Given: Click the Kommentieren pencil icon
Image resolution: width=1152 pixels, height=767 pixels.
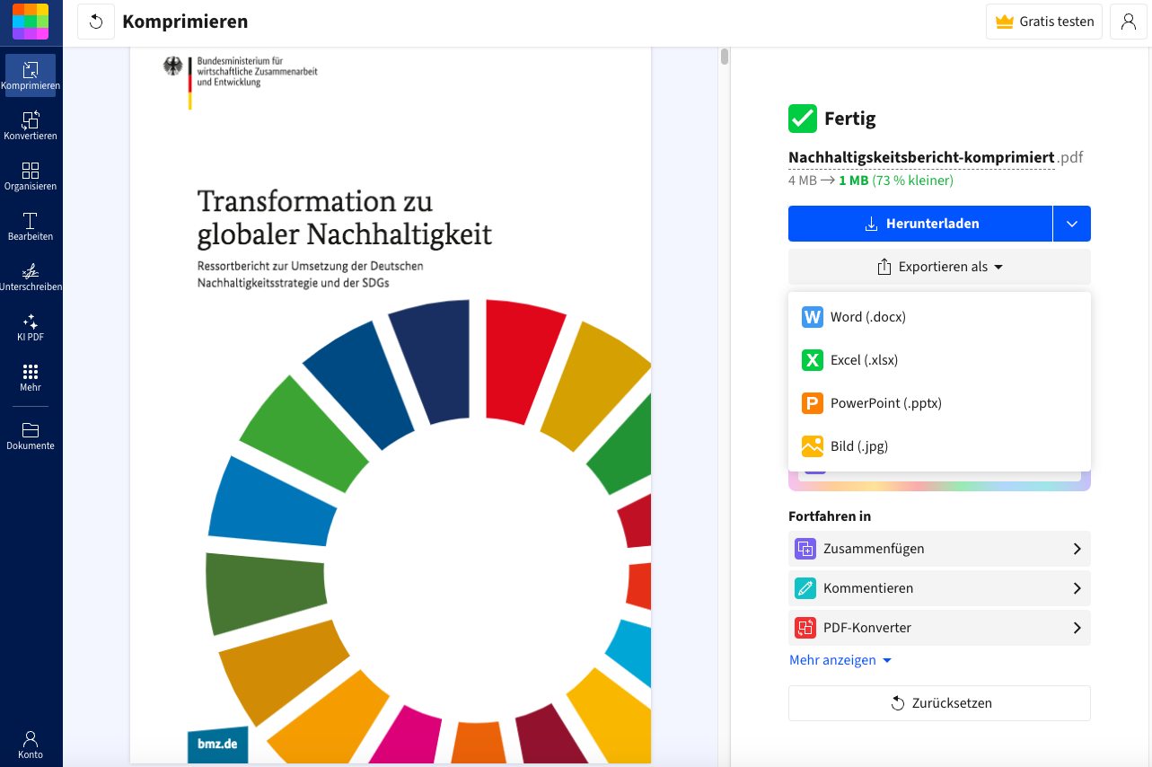Looking at the screenshot, I should pyautogui.click(x=805, y=588).
